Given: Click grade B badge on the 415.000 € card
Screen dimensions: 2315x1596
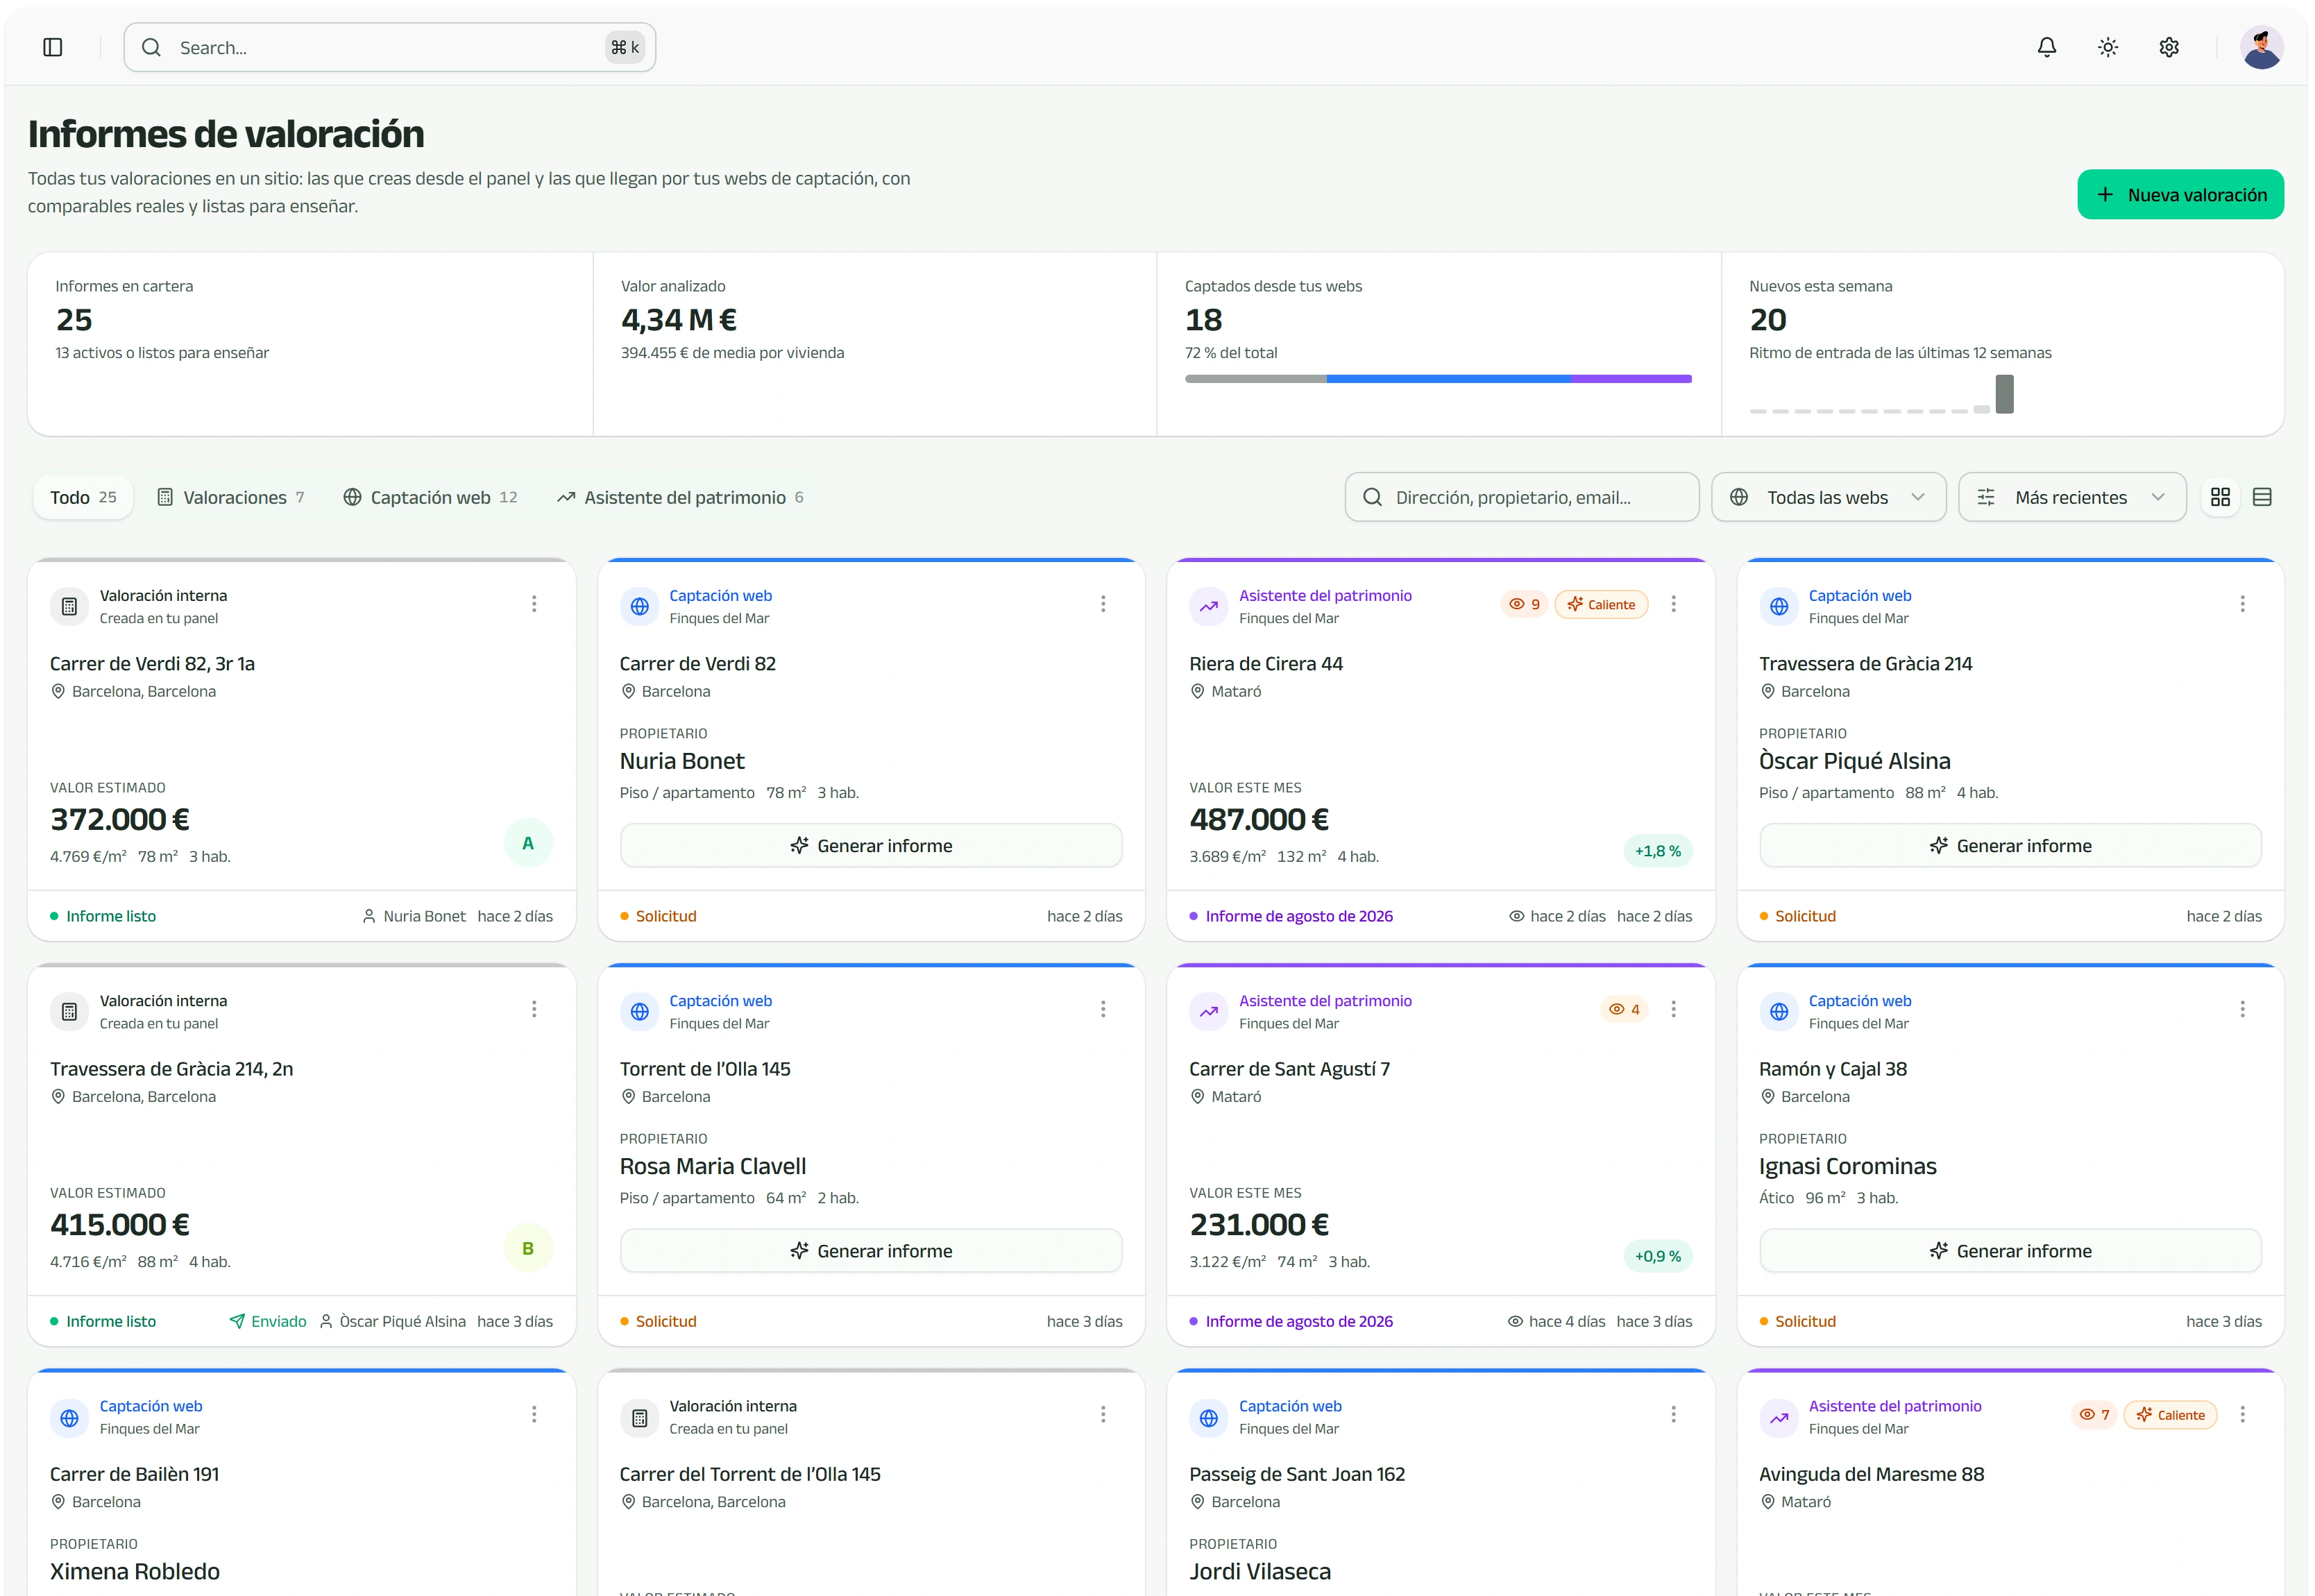Looking at the screenshot, I should click(x=528, y=1248).
